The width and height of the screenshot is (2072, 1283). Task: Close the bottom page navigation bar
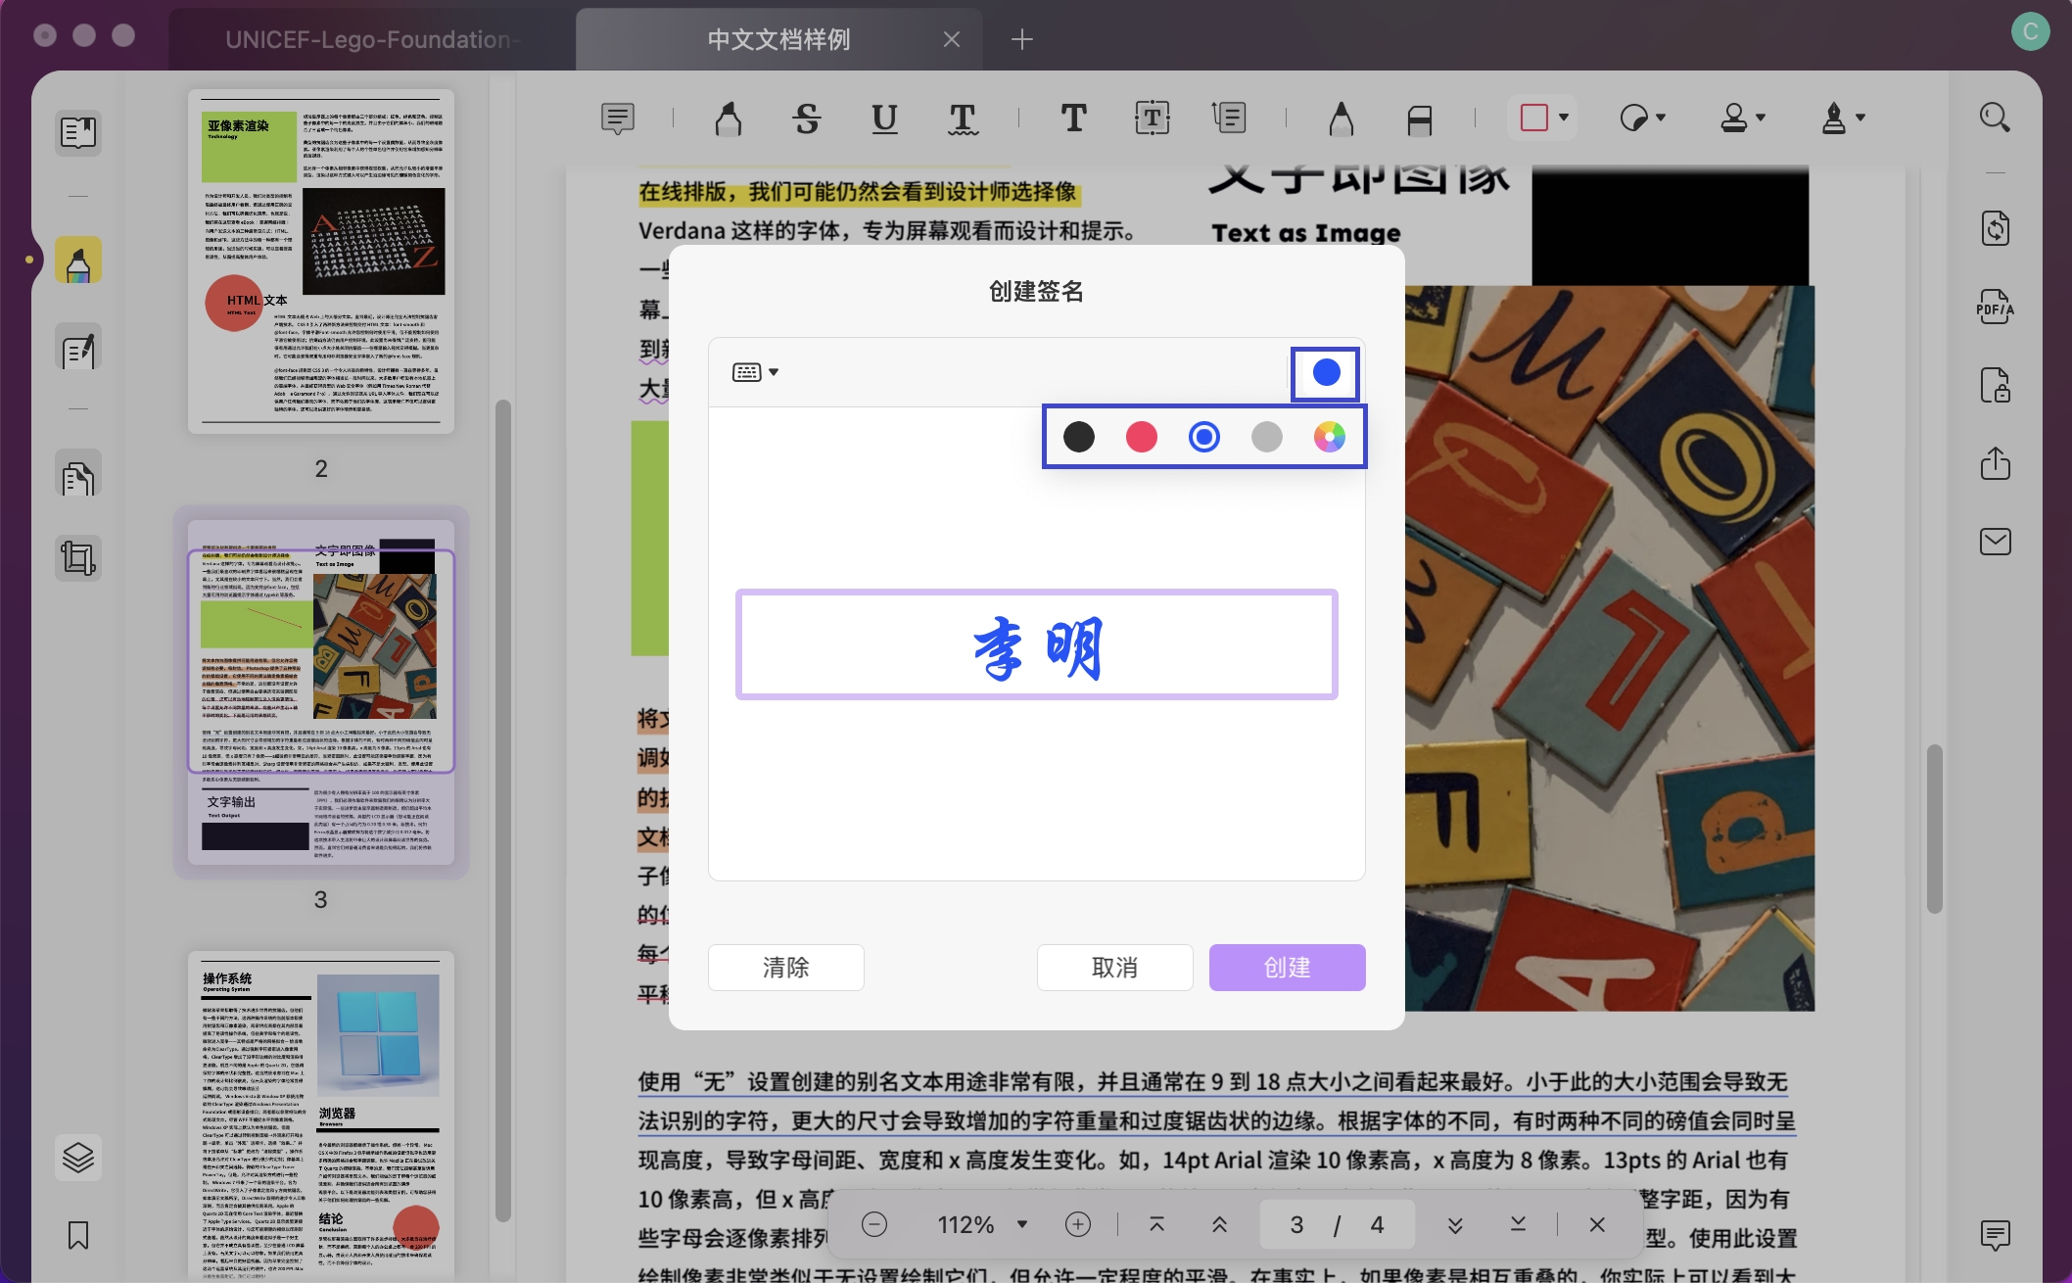pos(1597,1224)
